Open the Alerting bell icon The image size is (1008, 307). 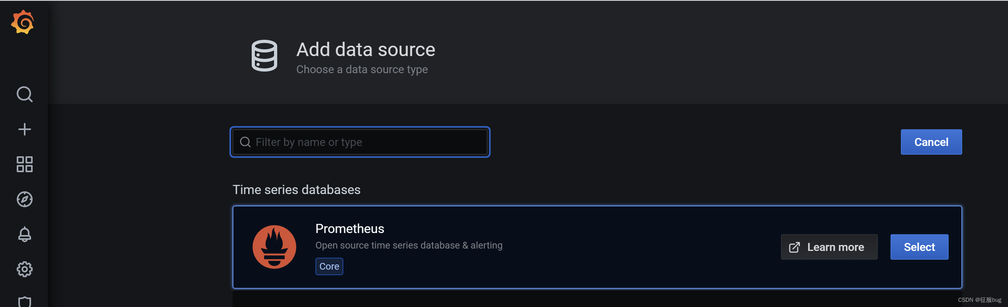(24, 234)
